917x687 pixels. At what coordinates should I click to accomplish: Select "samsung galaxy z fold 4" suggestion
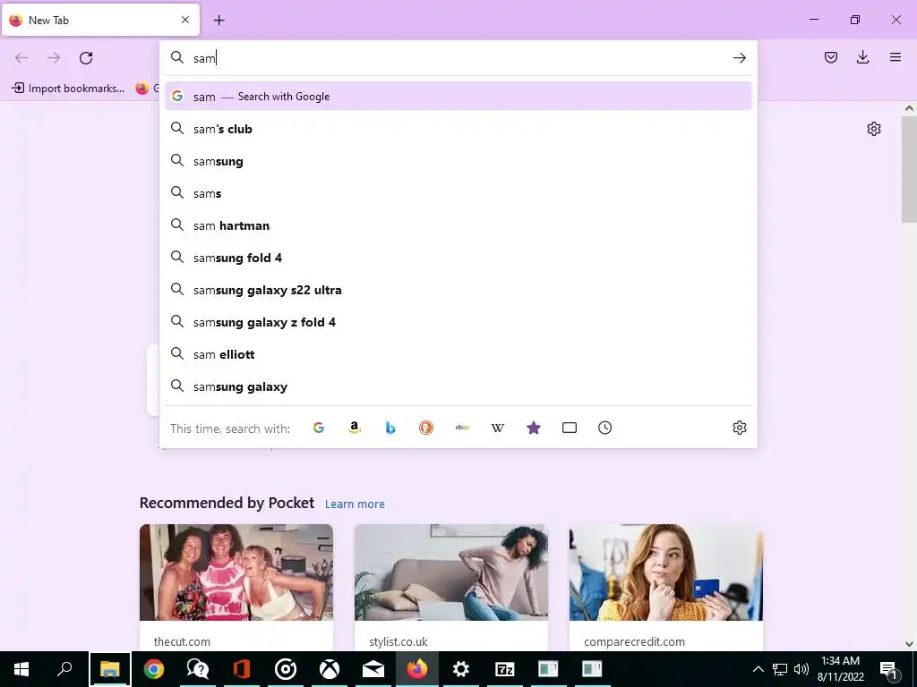[x=458, y=322]
